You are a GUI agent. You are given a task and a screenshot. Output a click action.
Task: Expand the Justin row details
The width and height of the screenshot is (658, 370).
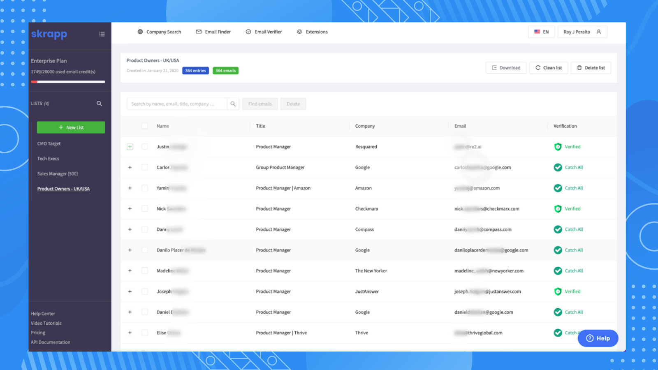pos(130,147)
